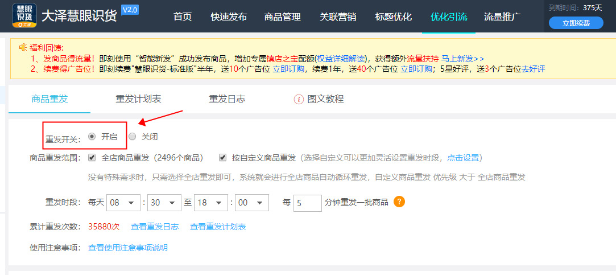This screenshot has width=616, height=275.
Task: Open the 查看使用注意事项说明 link
Action: pyautogui.click(x=128, y=248)
